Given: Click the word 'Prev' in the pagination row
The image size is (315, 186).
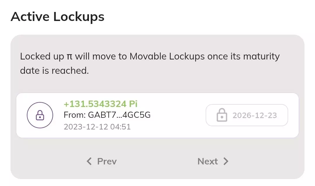Looking at the screenshot, I should tap(107, 161).
